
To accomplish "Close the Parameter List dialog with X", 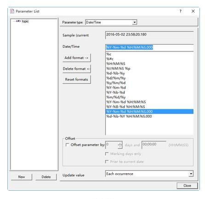I will pos(193,11).
